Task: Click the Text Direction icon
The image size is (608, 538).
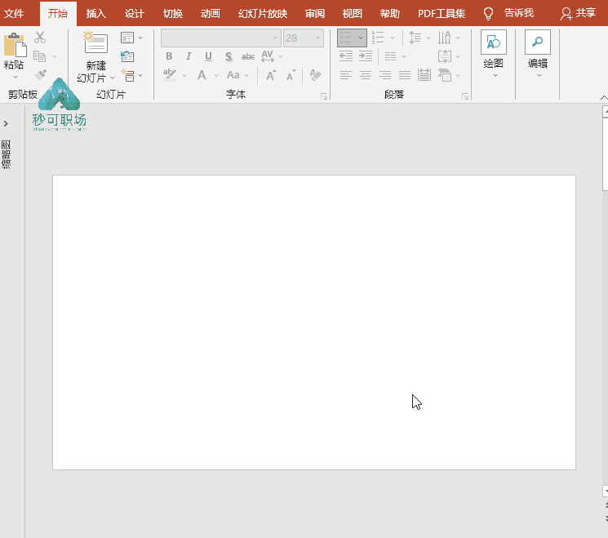Action: click(444, 38)
